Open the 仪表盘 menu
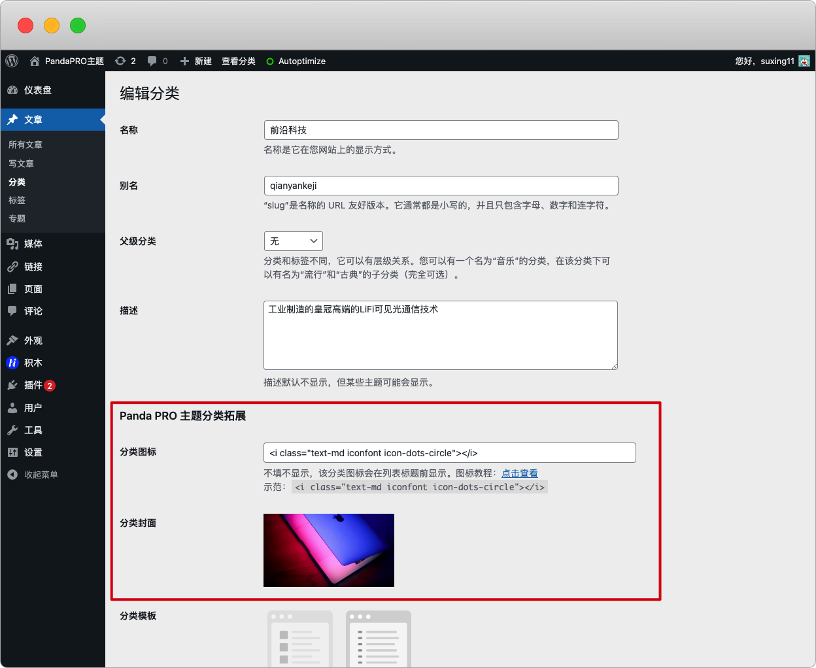Screen dimensions: 816x668 point(52,90)
